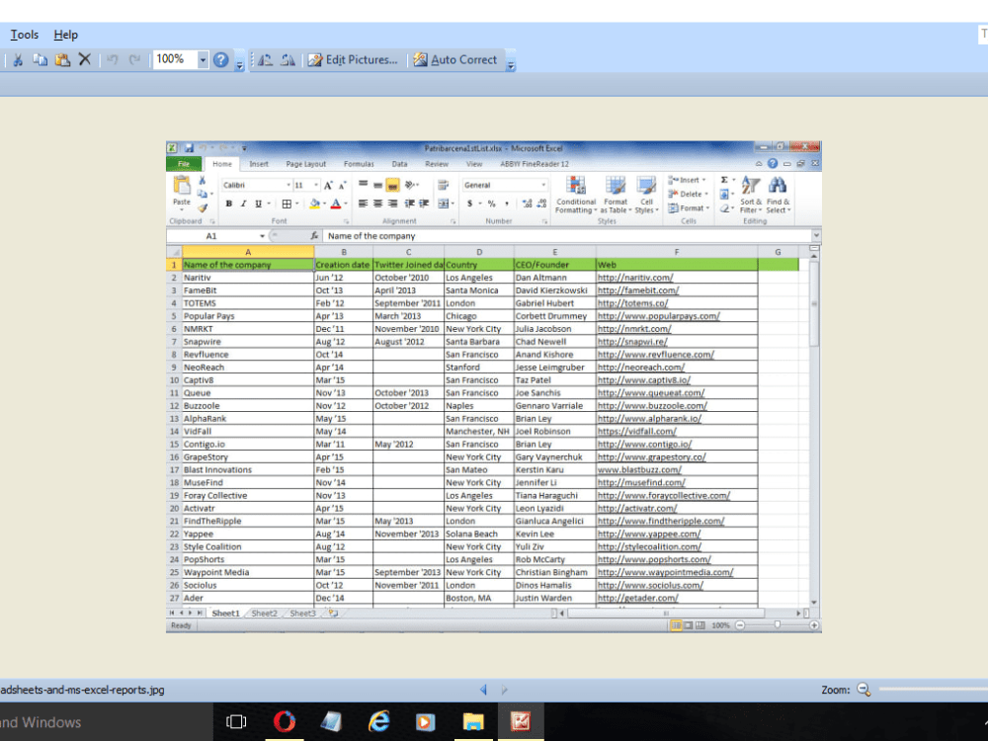
Task: Click the zoom-out magnifier beside Zoom label
Action: pos(864,690)
